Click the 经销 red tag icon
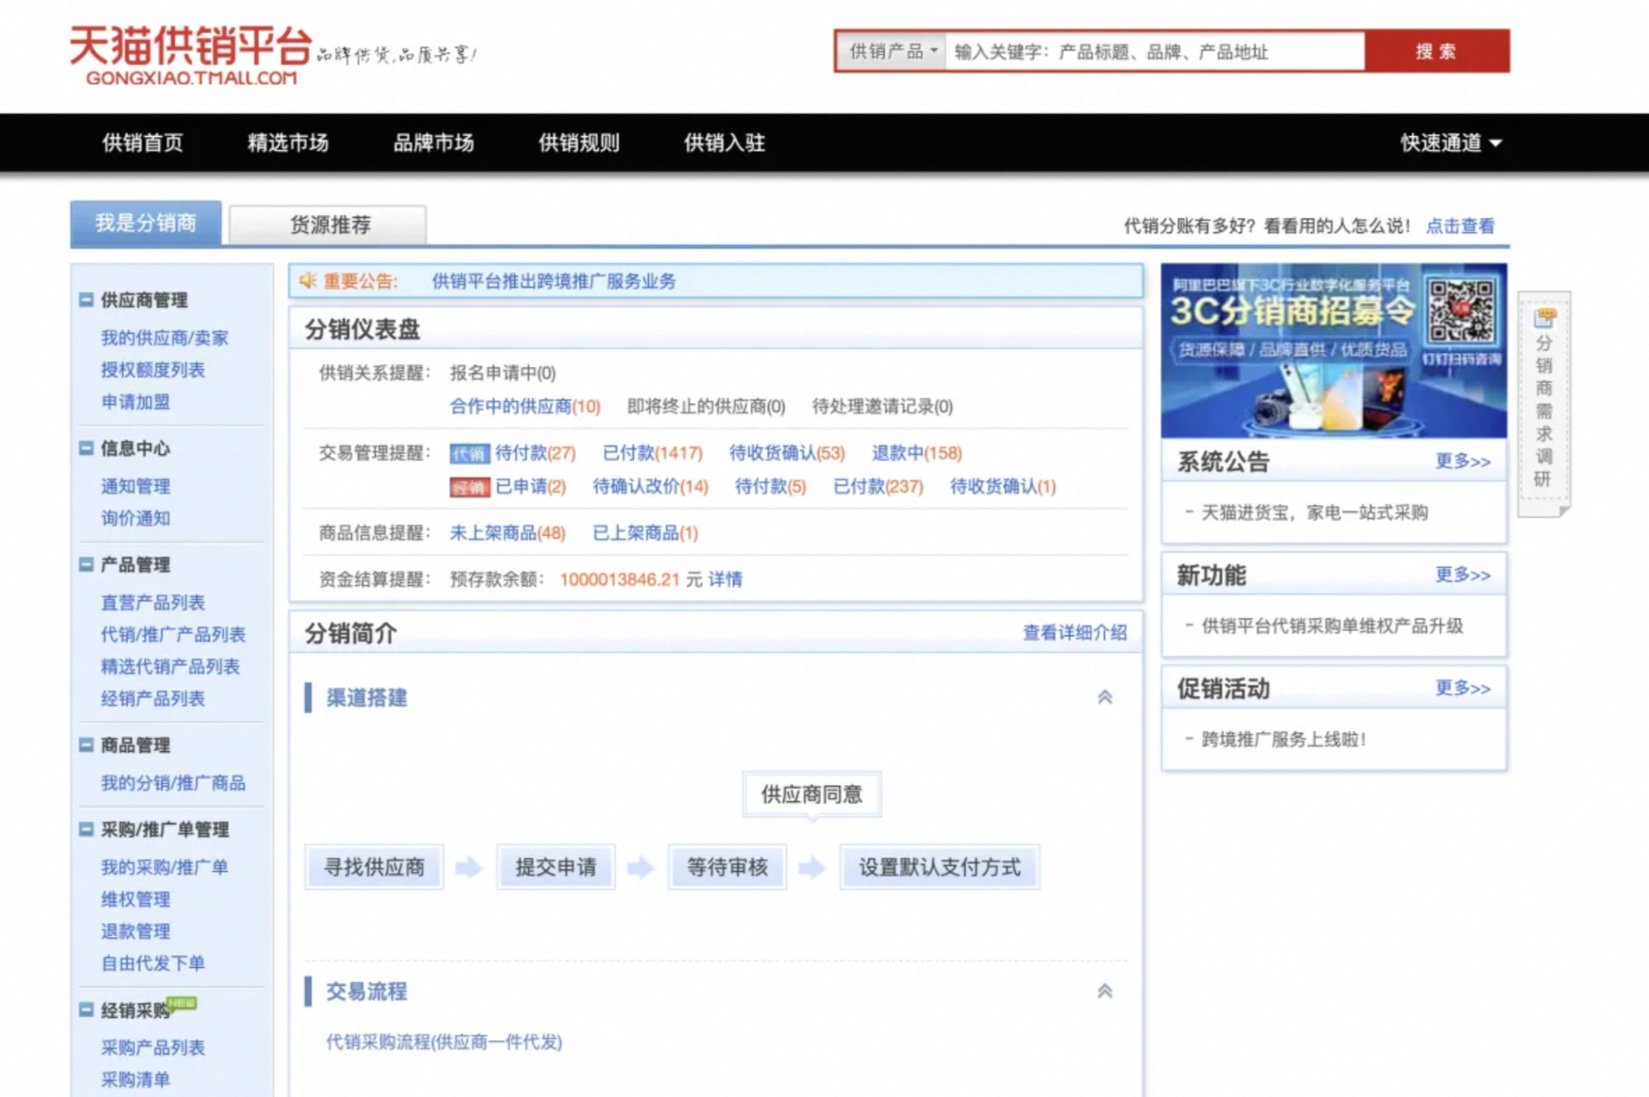The width and height of the screenshot is (1649, 1097). click(x=469, y=487)
